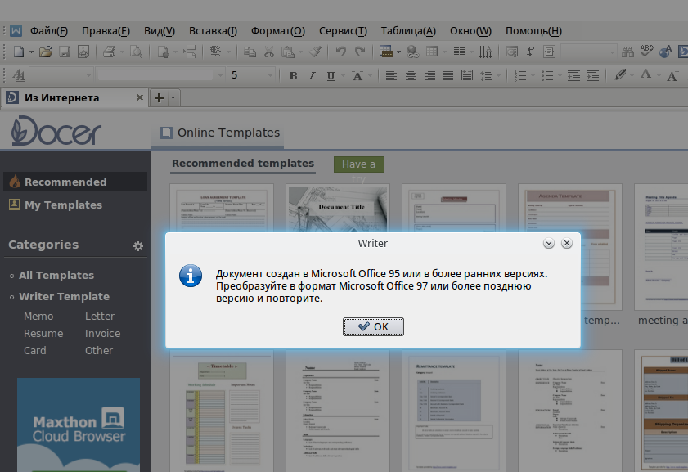
Task: Toggle Bold formatting
Action: click(x=293, y=76)
